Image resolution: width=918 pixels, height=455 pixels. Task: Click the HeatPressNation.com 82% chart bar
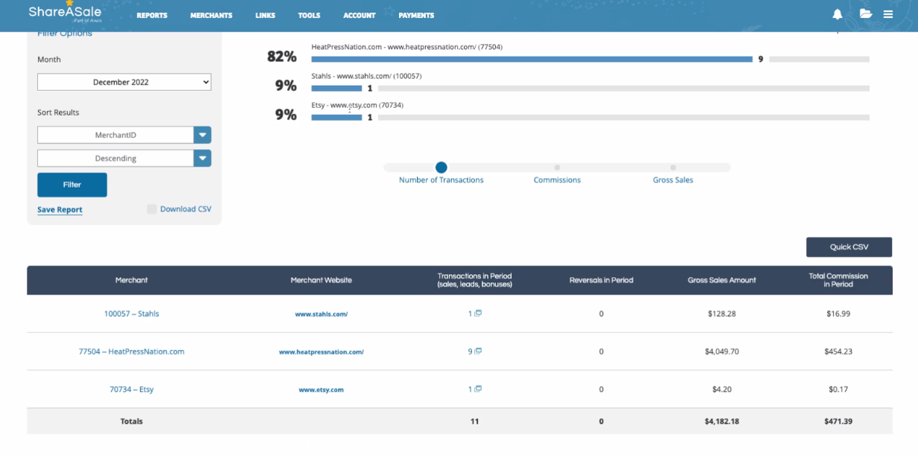532,59
